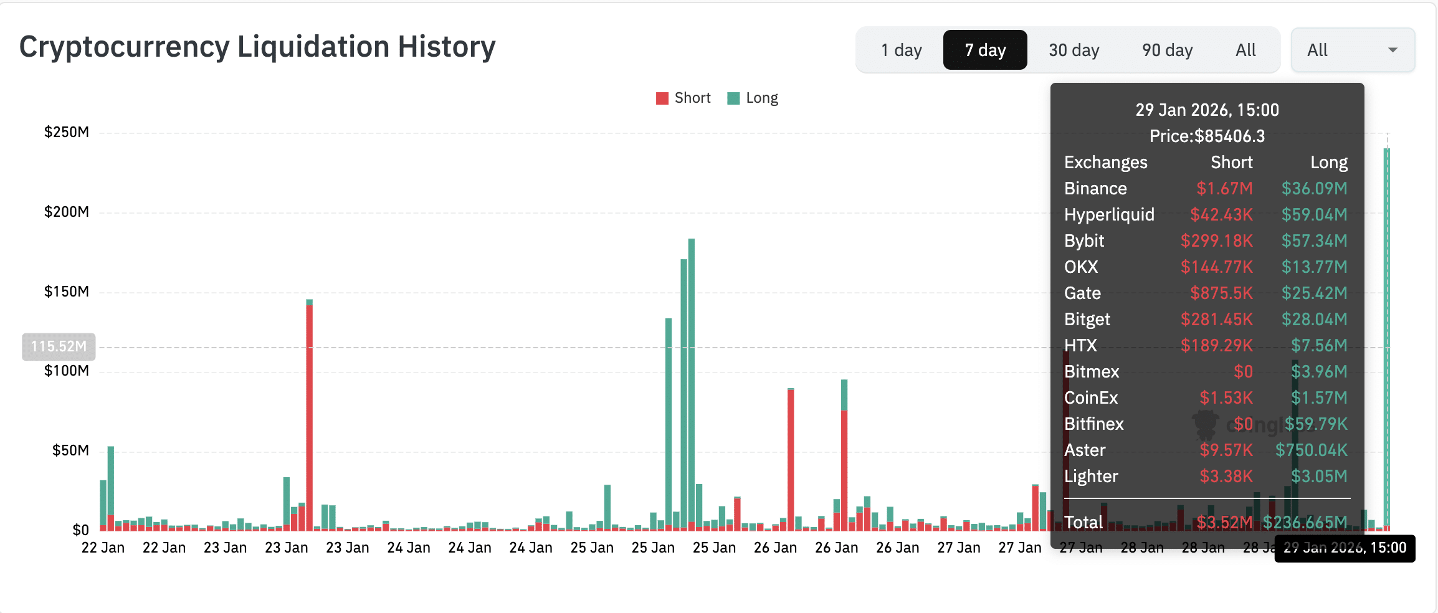Screen dimensions: 1438x613
Task: Click the tall red bar on 23 Jan
Action: (310, 417)
